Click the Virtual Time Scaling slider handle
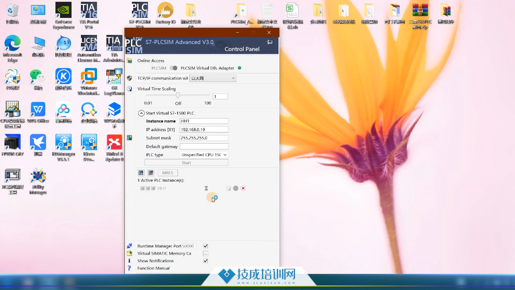 pyautogui.click(x=177, y=95)
